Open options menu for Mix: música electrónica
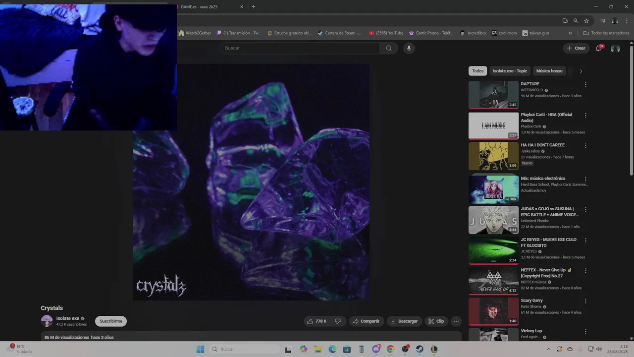This screenshot has width=634, height=357. [585, 179]
